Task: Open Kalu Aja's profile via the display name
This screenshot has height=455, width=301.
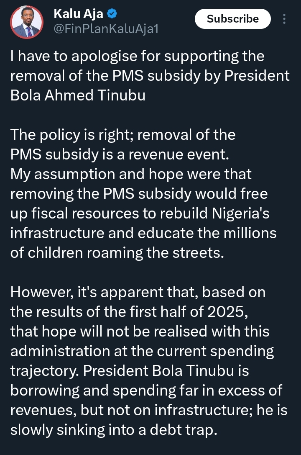Action: tap(78, 13)
